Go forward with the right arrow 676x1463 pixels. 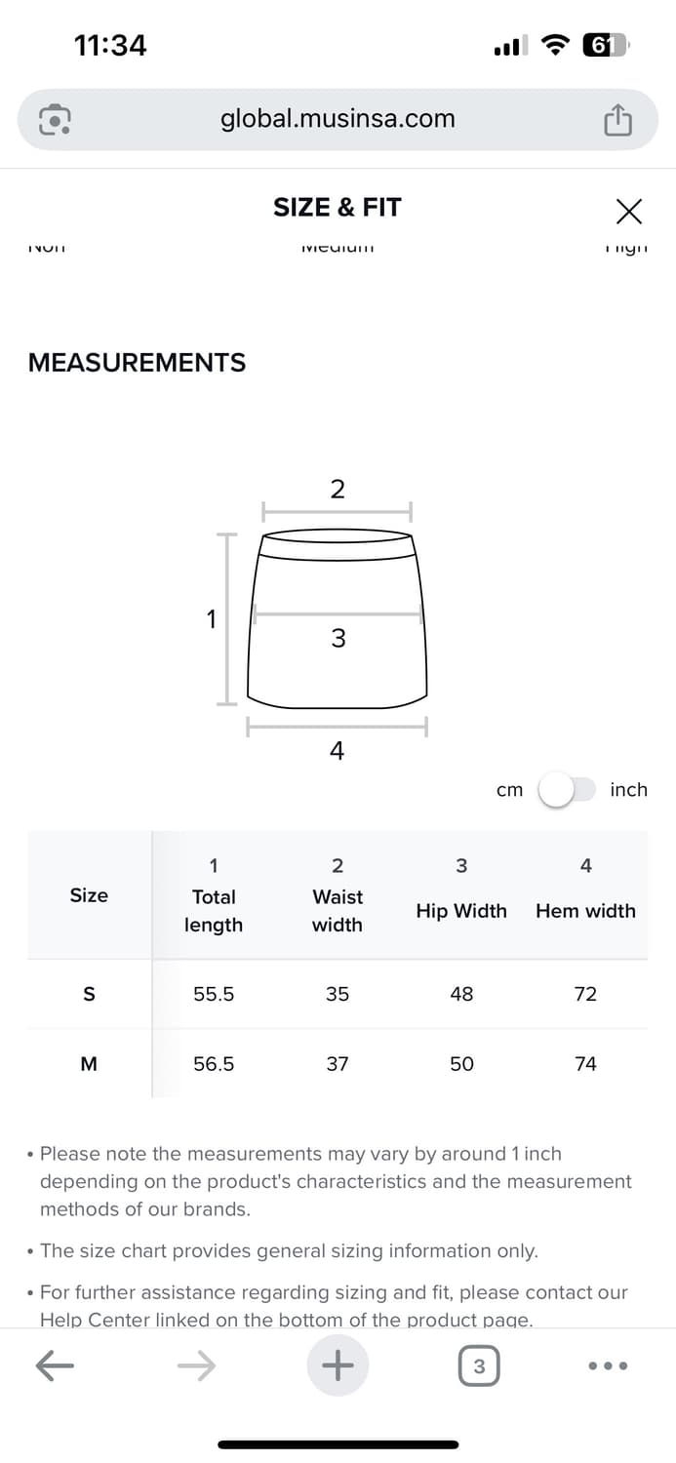196,1366
